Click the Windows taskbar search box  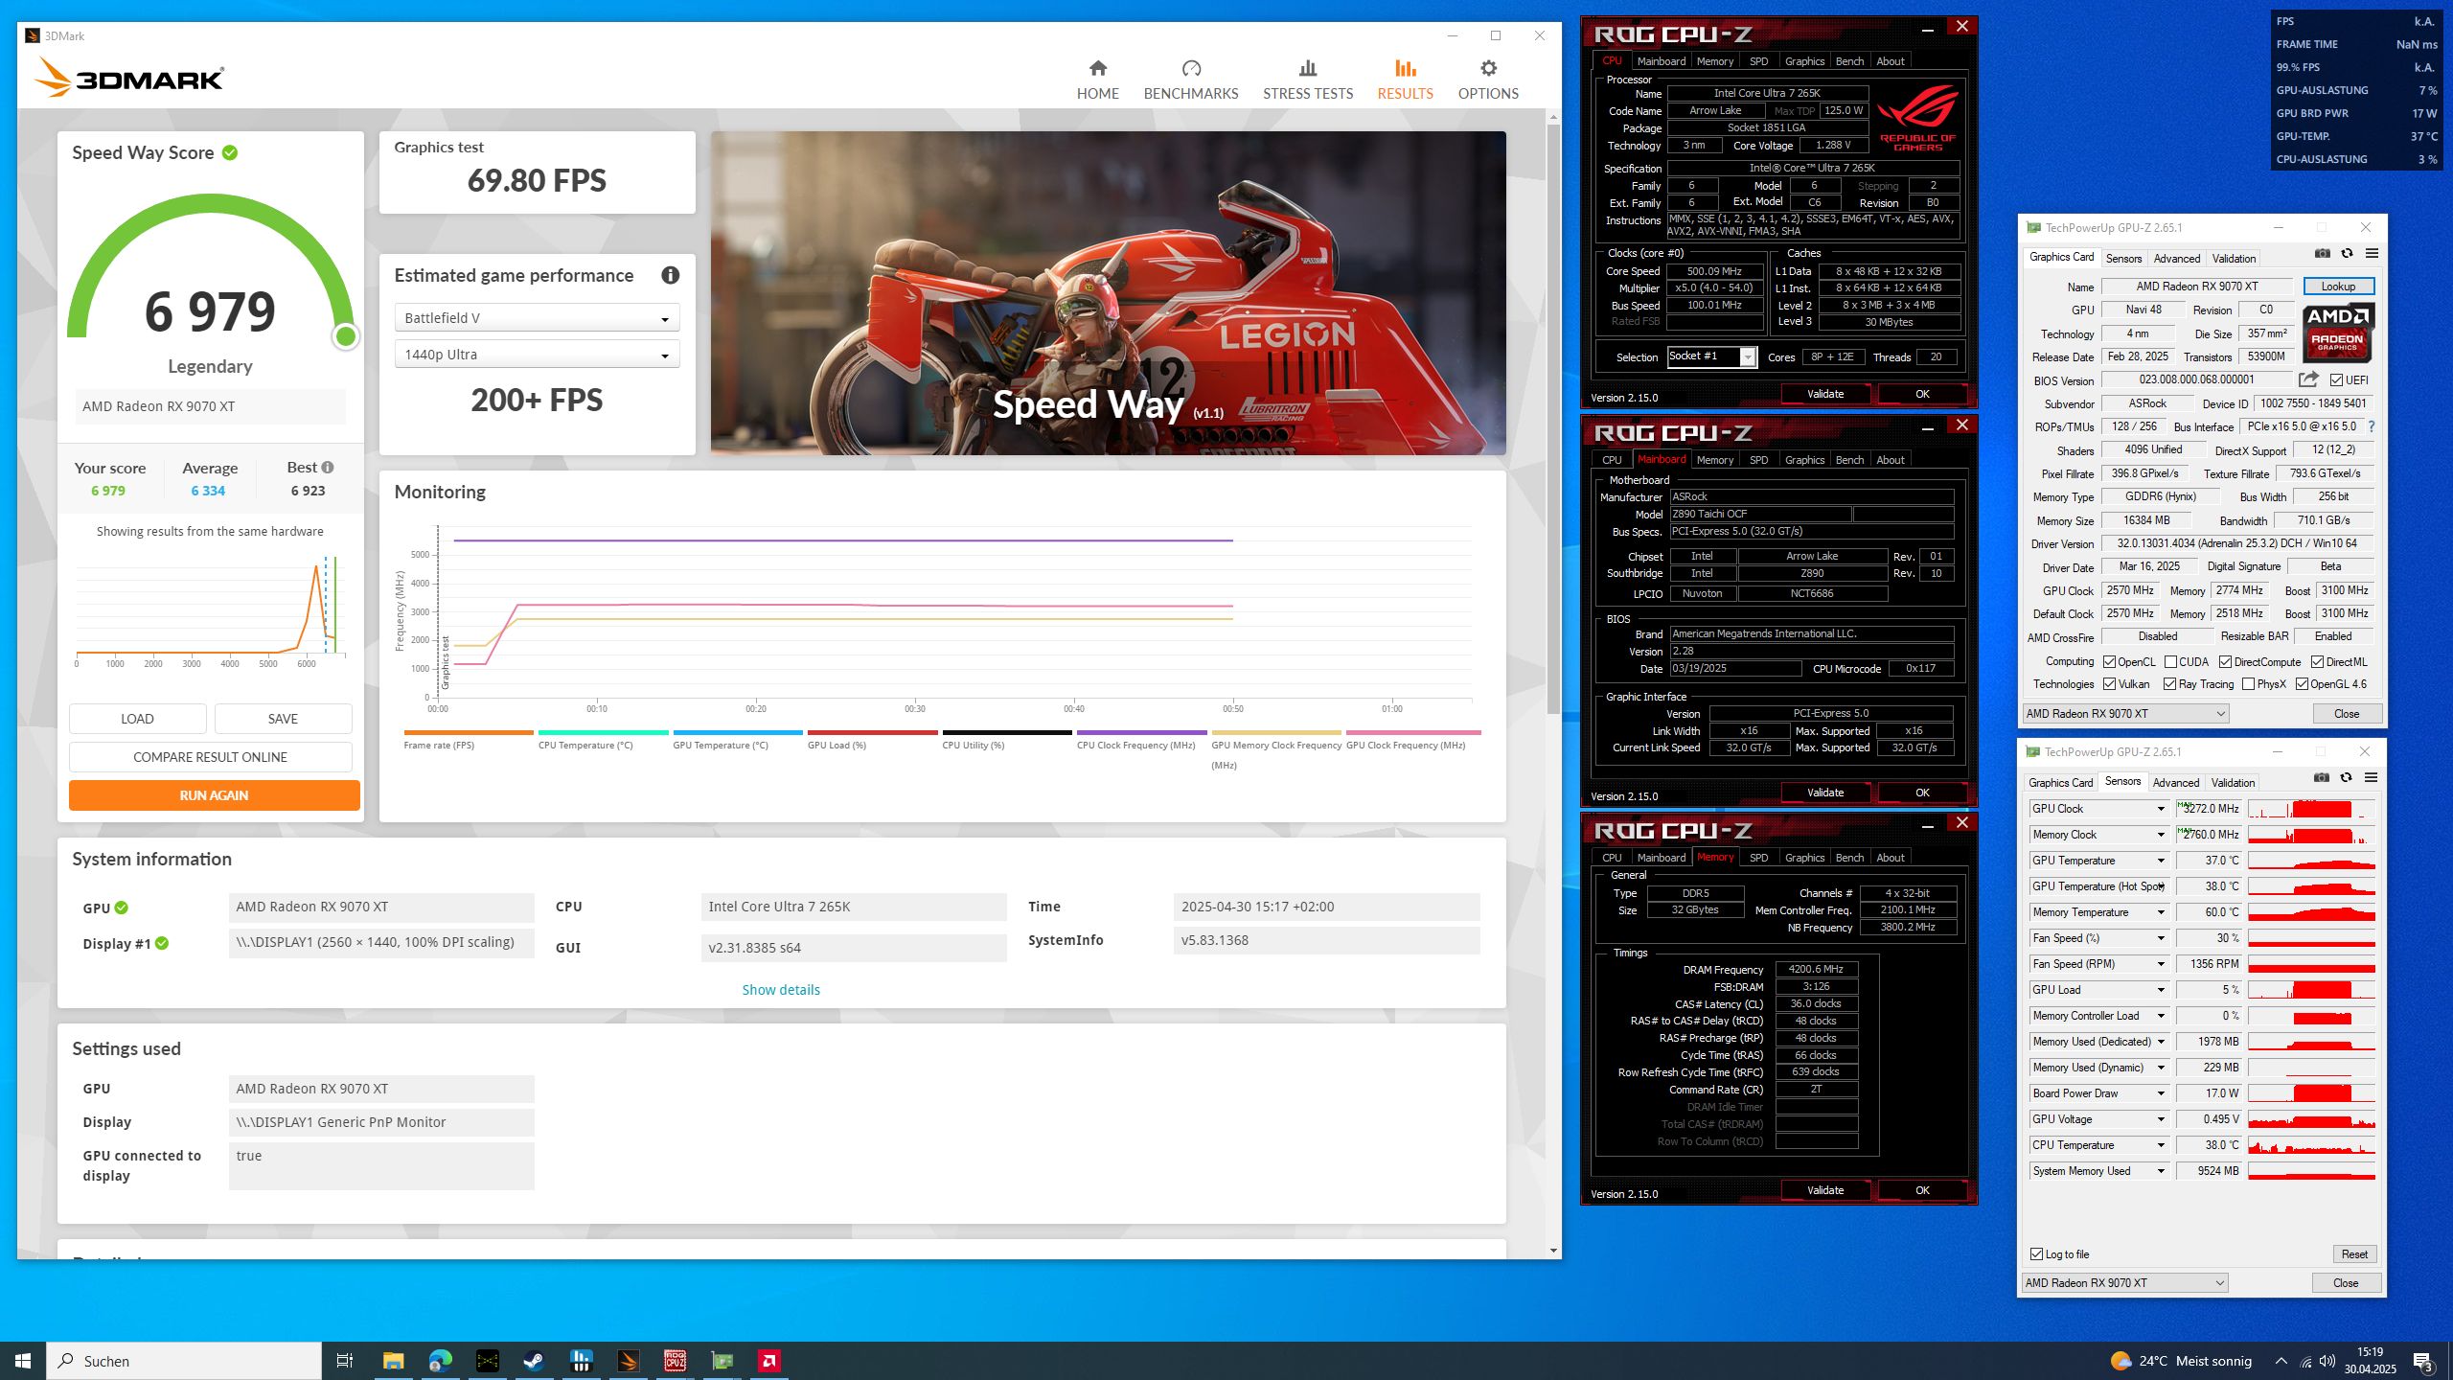[184, 1361]
